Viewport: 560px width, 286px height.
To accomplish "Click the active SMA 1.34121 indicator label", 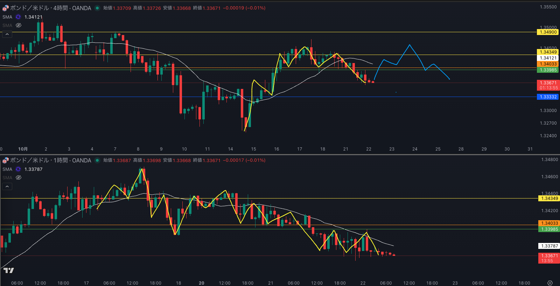I will coord(7,17).
